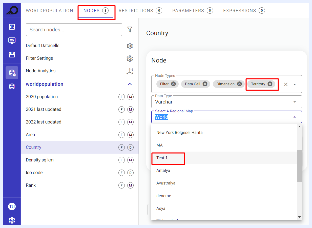Toggle D badge on Iso code row
312x228 pixels.
tap(130, 173)
